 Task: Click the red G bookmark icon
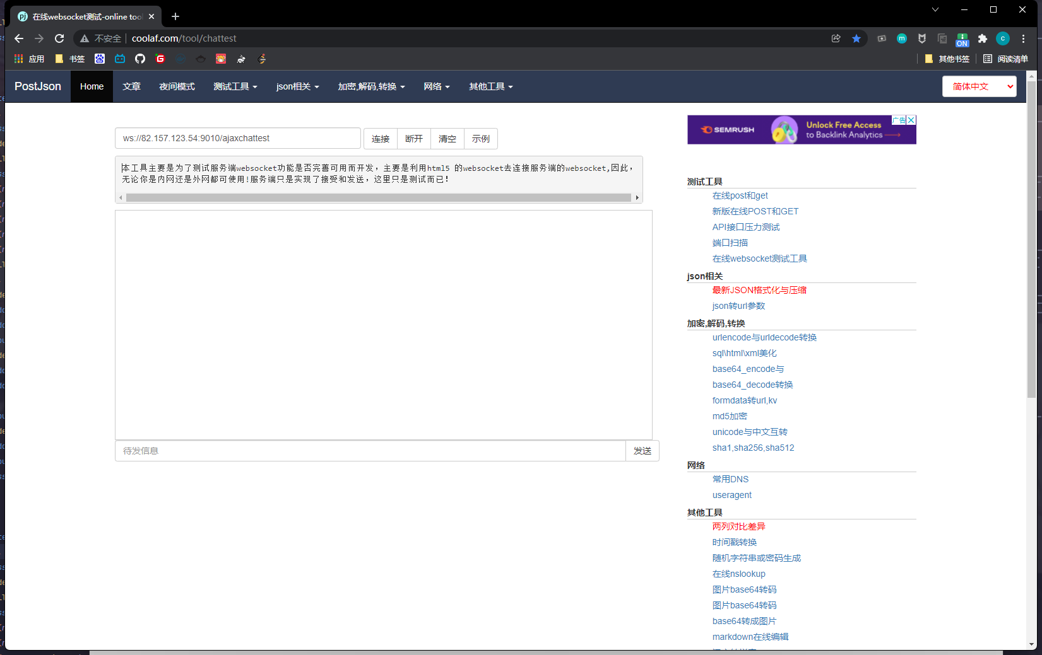tap(160, 59)
